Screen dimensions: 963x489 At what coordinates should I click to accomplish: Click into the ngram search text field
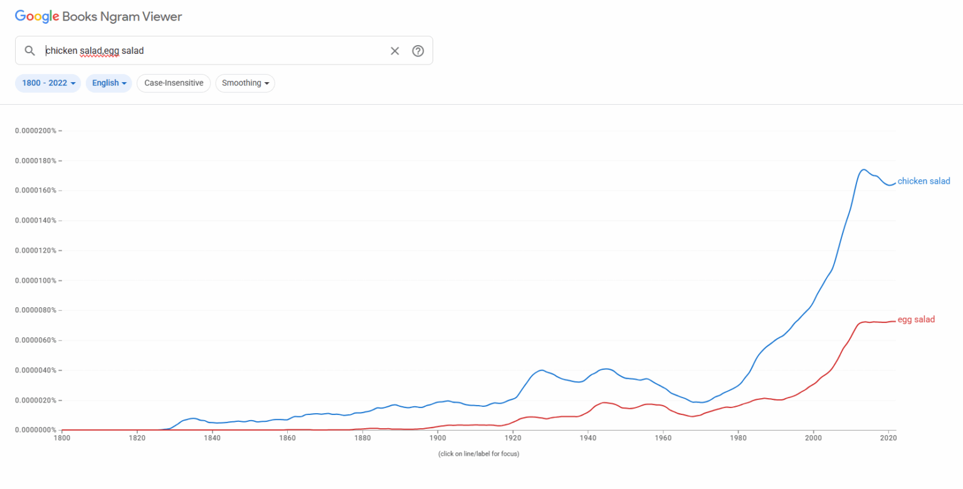coord(213,51)
